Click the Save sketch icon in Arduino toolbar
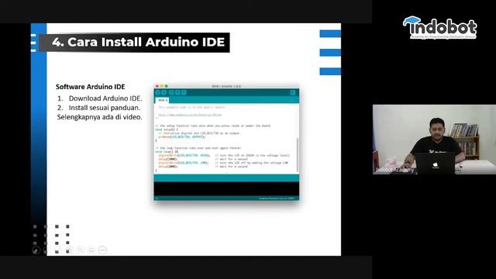Screen dimensions: 496x279 pos(184,93)
